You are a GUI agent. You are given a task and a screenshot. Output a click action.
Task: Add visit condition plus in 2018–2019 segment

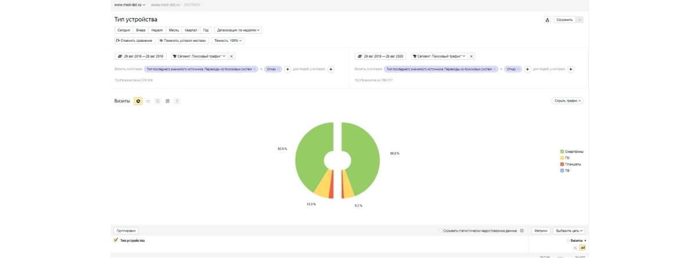[288, 69]
